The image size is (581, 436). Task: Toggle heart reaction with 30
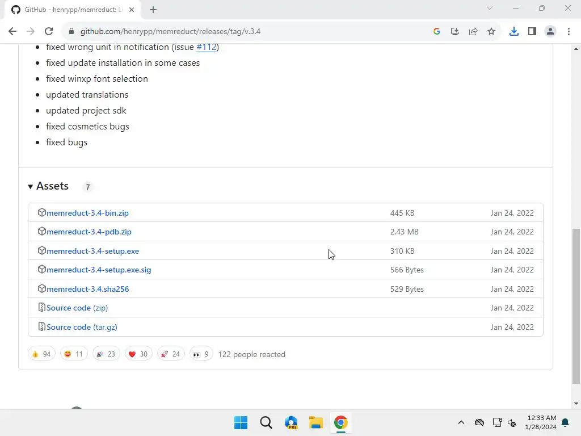(138, 354)
